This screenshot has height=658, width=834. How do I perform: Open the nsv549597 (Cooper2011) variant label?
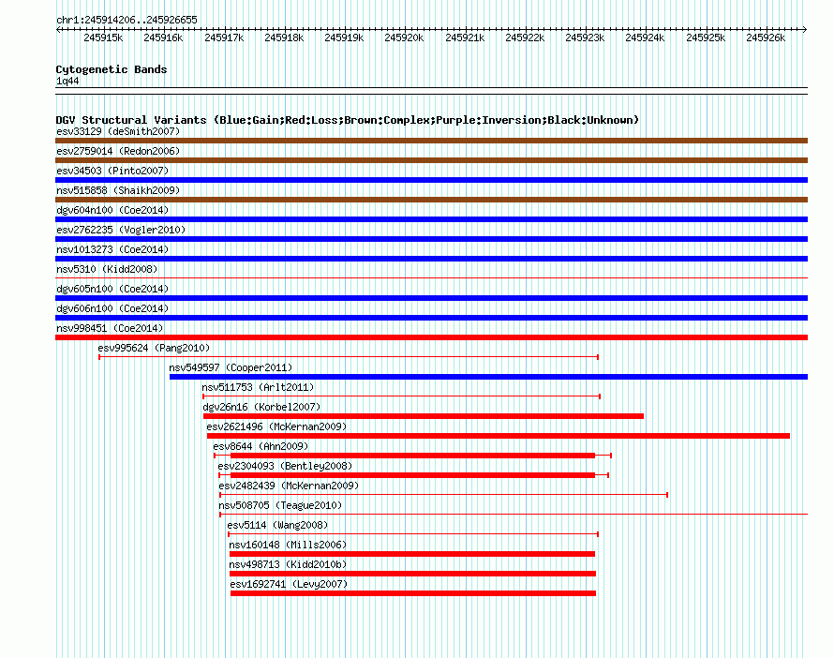pyautogui.click(x=231, y=367)
